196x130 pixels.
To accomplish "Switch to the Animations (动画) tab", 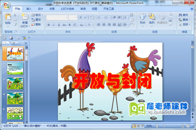I will click(x=52, y=9).
